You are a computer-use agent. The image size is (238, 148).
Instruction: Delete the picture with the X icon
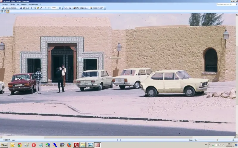tap(41, 8)
